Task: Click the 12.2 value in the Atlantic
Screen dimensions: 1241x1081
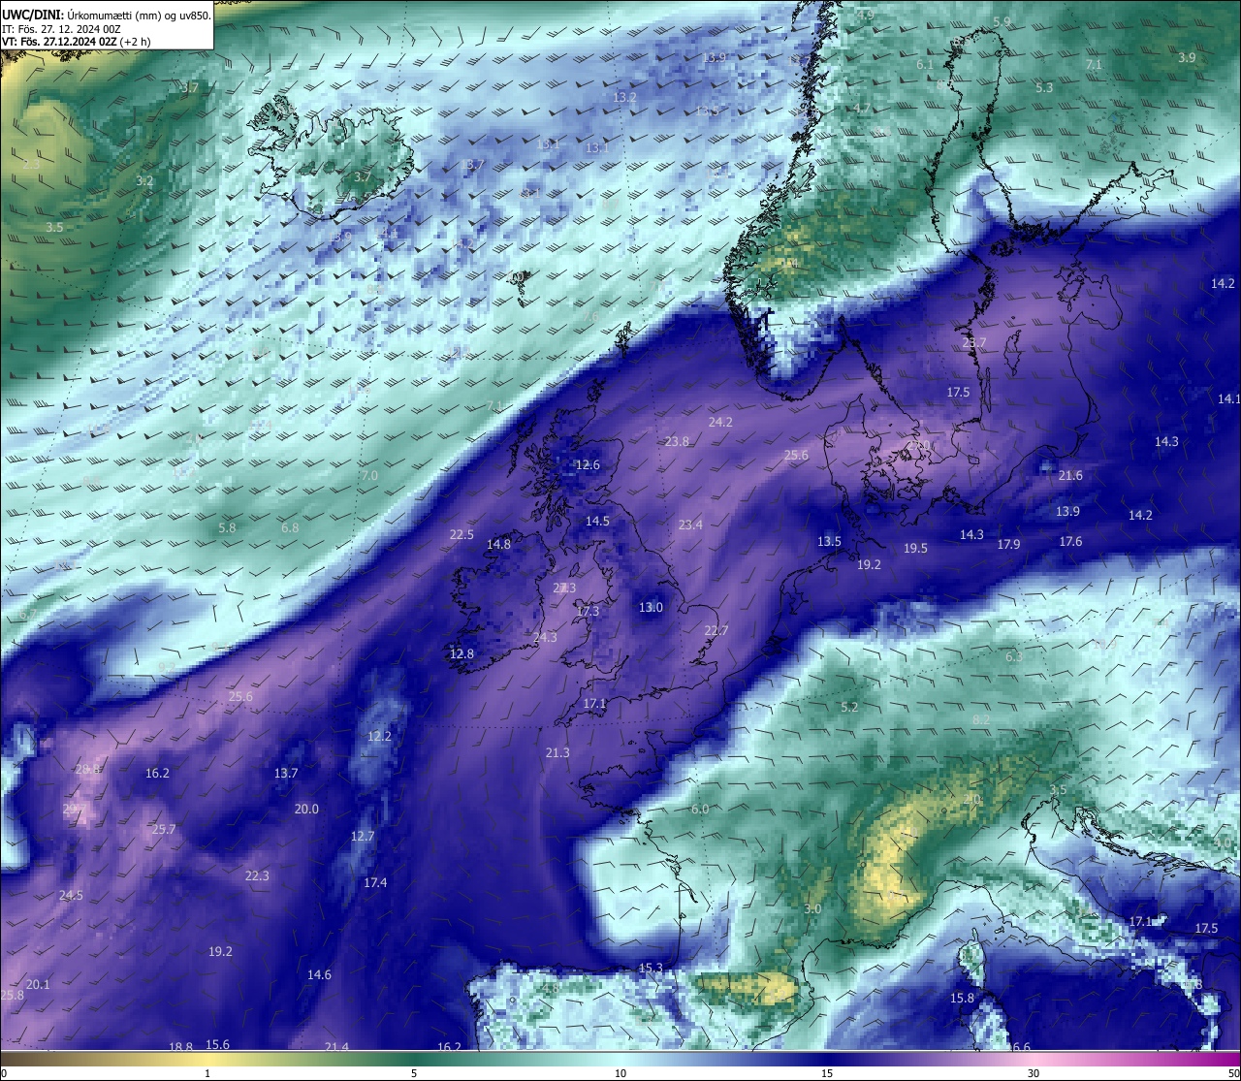Action: pos(379,737)
